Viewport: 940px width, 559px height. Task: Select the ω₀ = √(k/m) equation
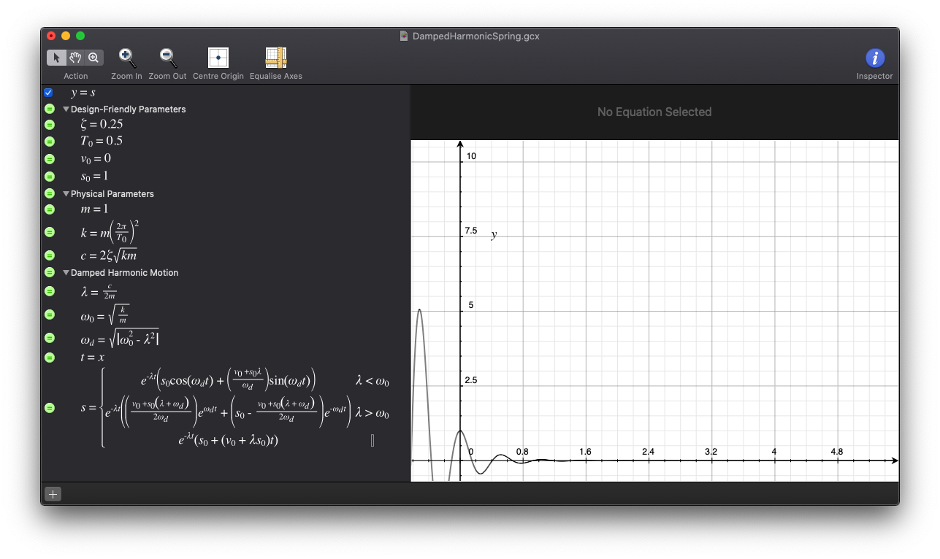(106, 315)
